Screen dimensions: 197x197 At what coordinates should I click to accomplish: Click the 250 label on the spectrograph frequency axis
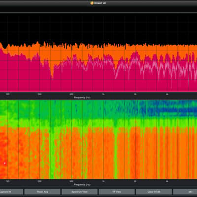39,181
